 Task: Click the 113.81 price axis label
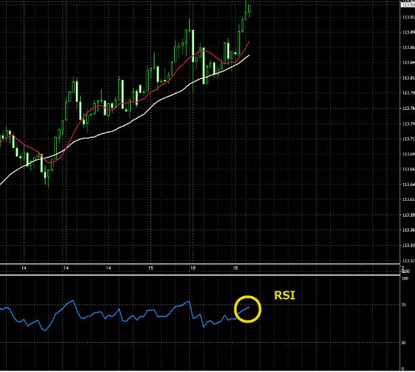point(408,78)
